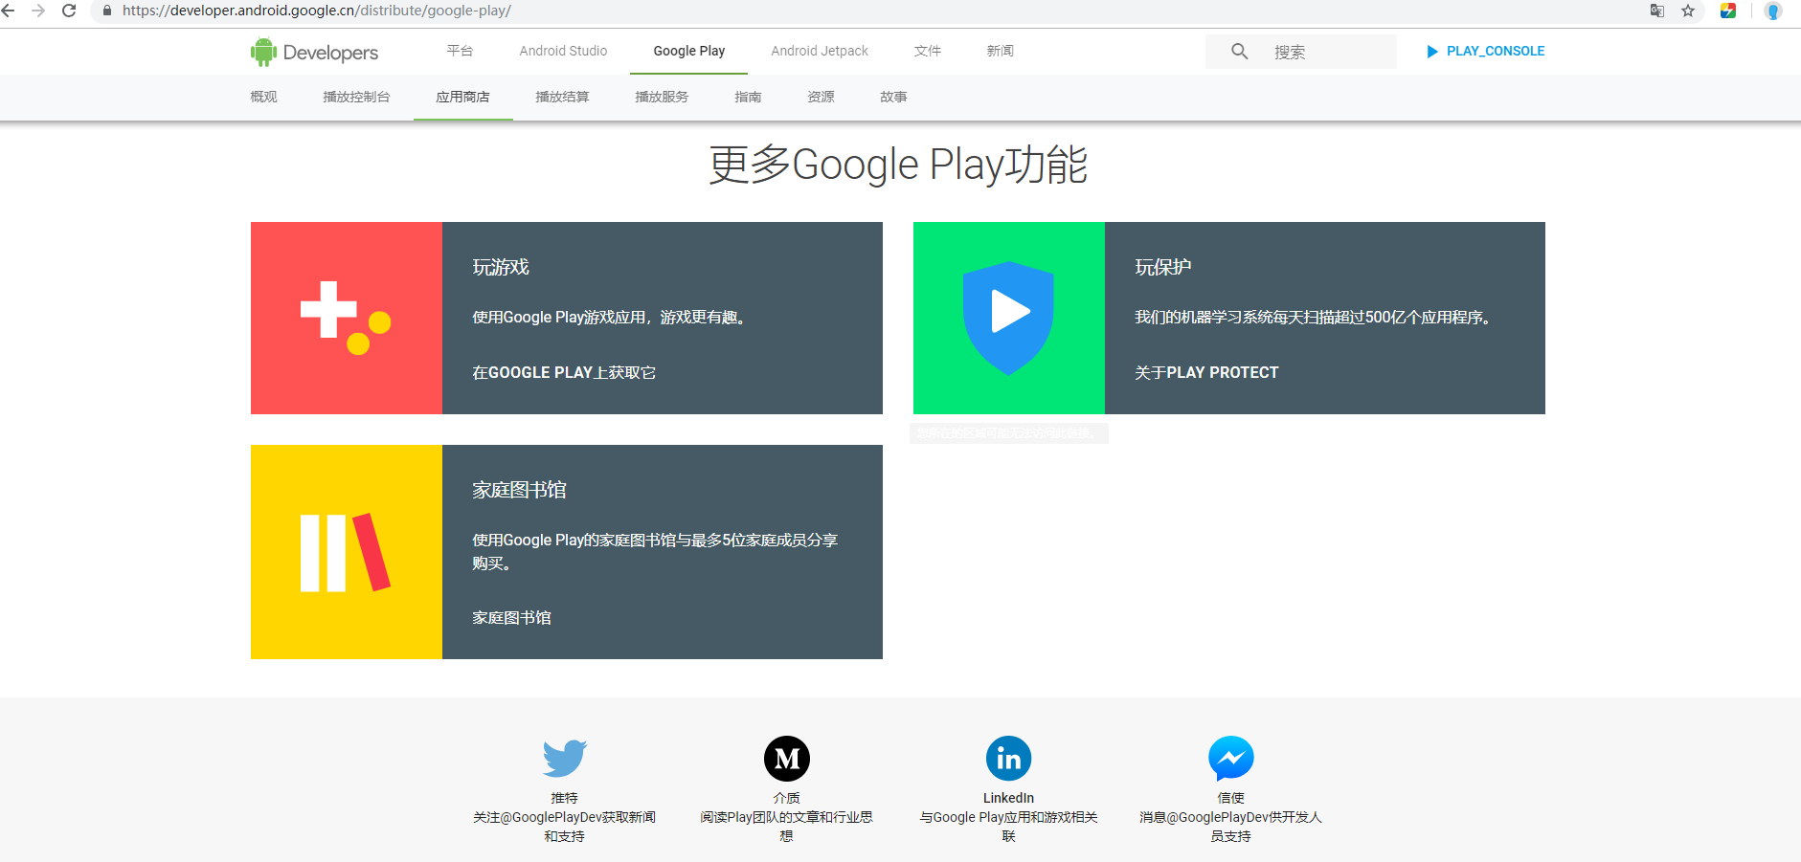This screenshot has height=862, width=1801.
Task: Switch to the Android Jetpack tab
Action: click(819, 51)
